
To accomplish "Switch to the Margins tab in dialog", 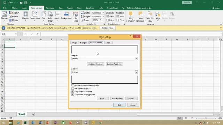I will (x=84, y=43).
